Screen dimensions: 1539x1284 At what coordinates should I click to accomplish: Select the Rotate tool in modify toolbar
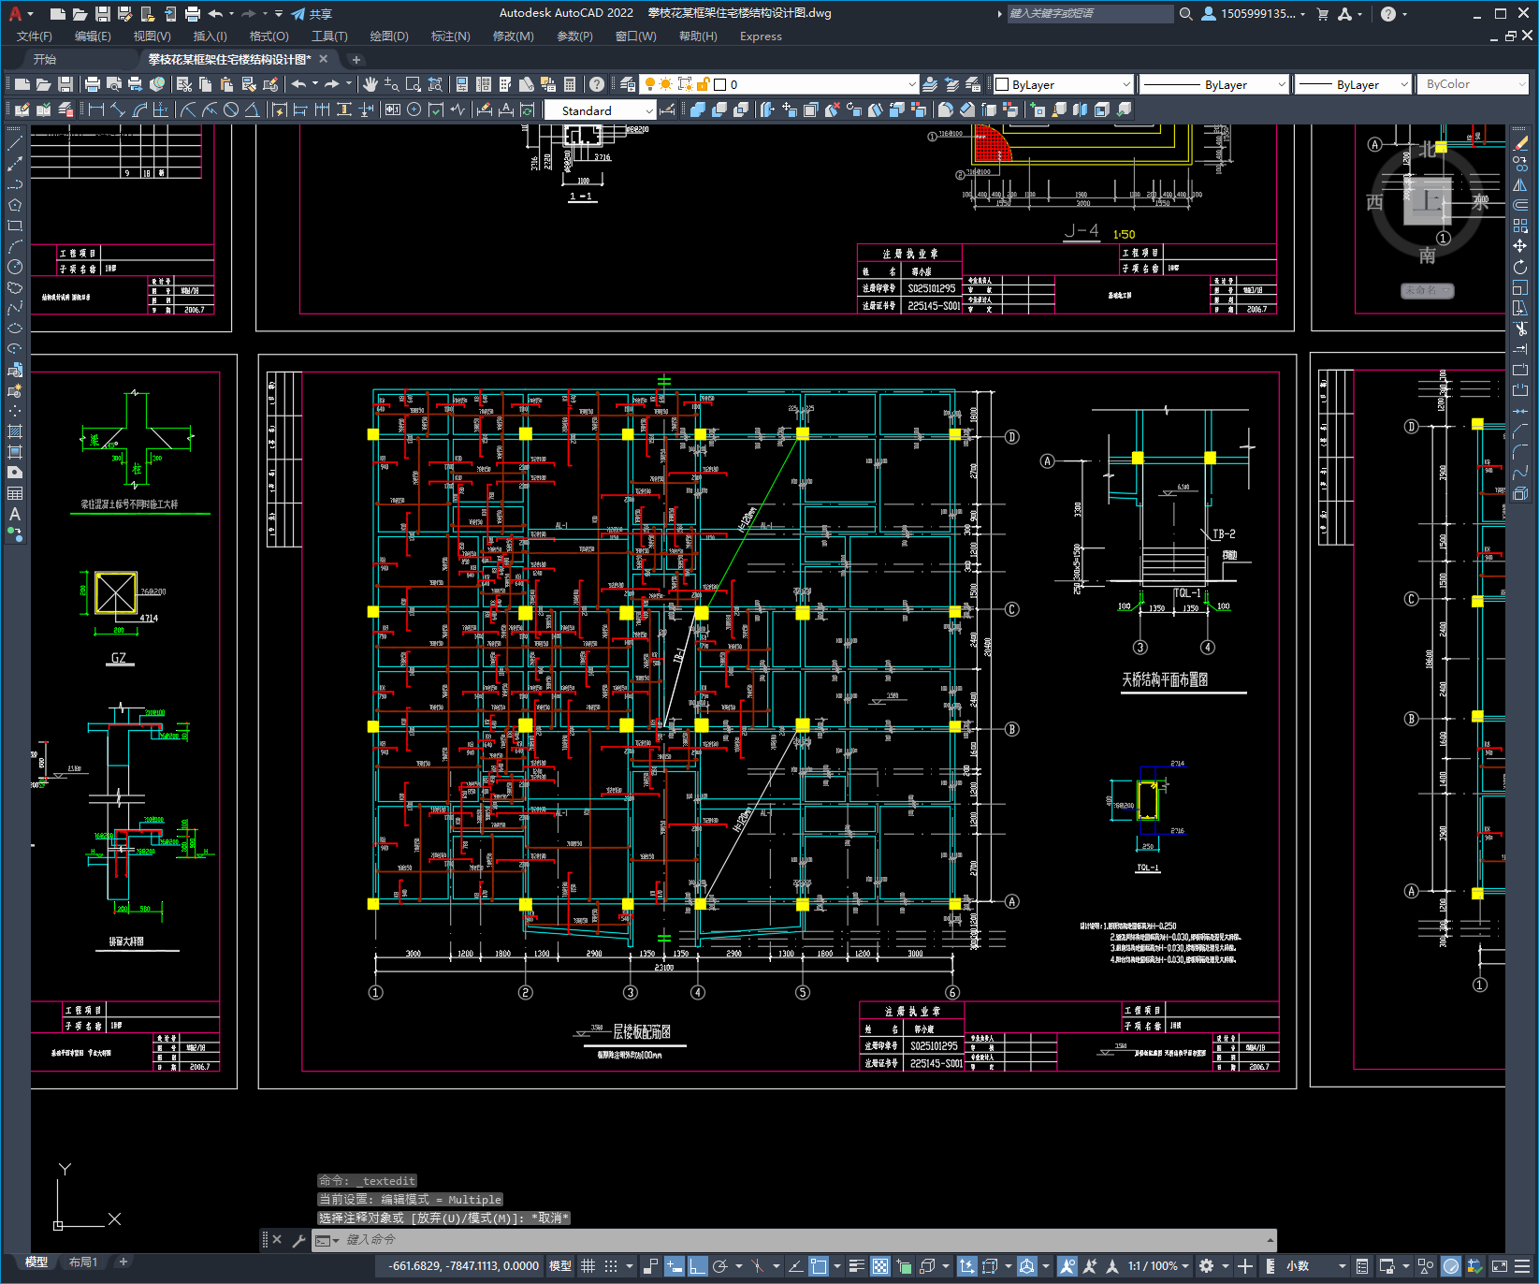pyautogui.click(x=1520, y=267)
